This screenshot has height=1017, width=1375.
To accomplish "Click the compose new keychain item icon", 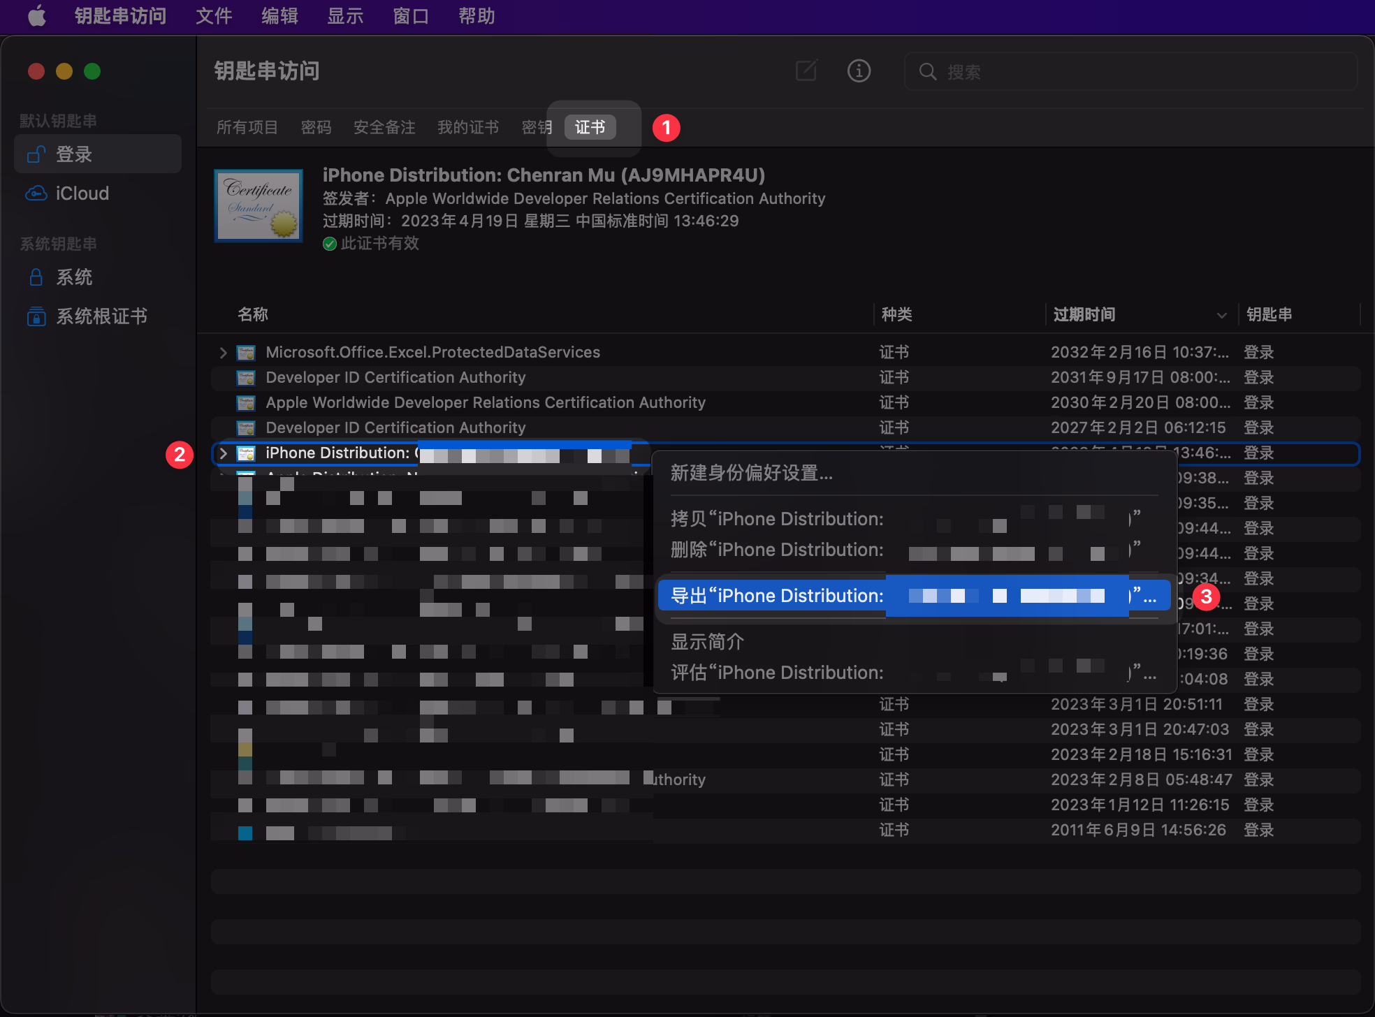I will click(x=806, y=71).
